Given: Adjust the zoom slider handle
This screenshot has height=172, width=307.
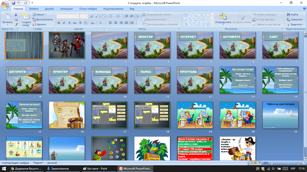Looking at the screenshot, I should coord(288,163).
